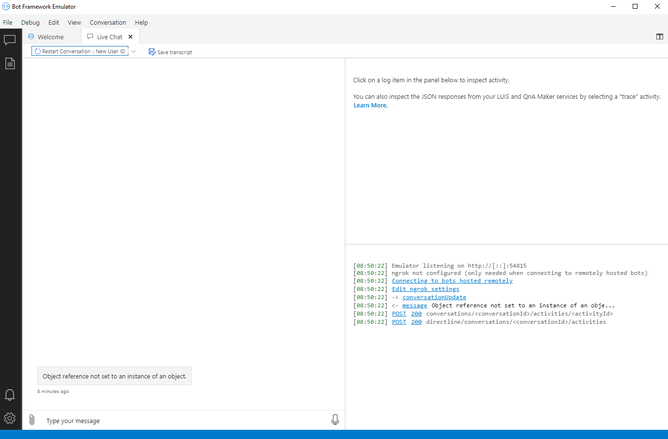Click the ngrok not configured log line

(x=520, y=273)
